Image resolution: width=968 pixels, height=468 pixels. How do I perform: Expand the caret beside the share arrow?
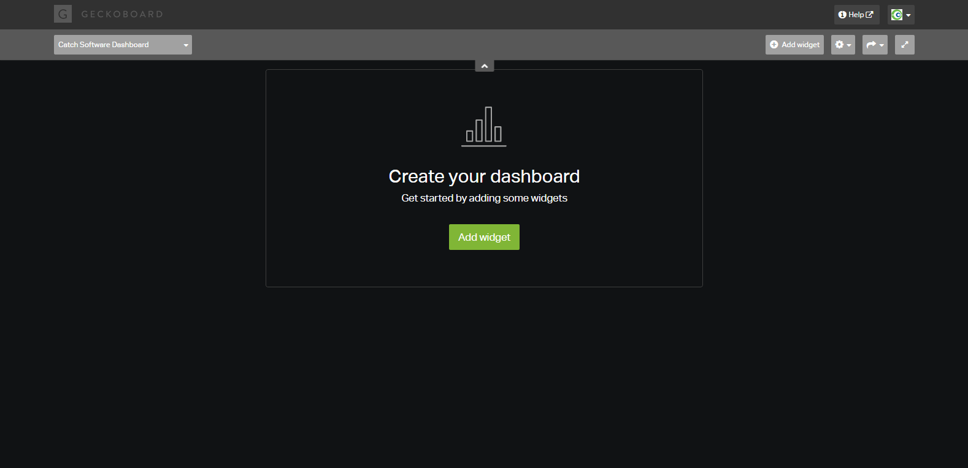[882, 45]
